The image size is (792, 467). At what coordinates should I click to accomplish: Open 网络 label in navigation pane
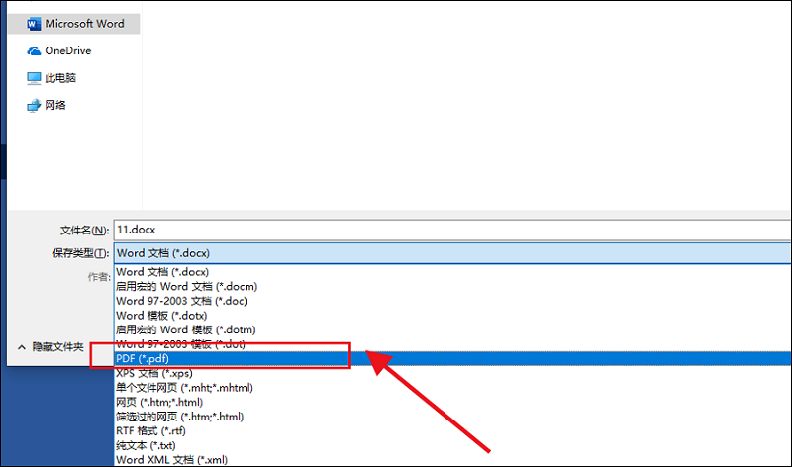click(x=55, y=105)
